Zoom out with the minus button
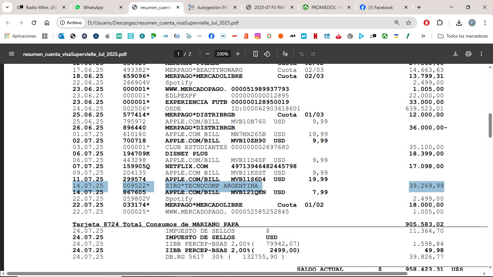This screenshot has width=493, height=277. [x=208, y=54]
